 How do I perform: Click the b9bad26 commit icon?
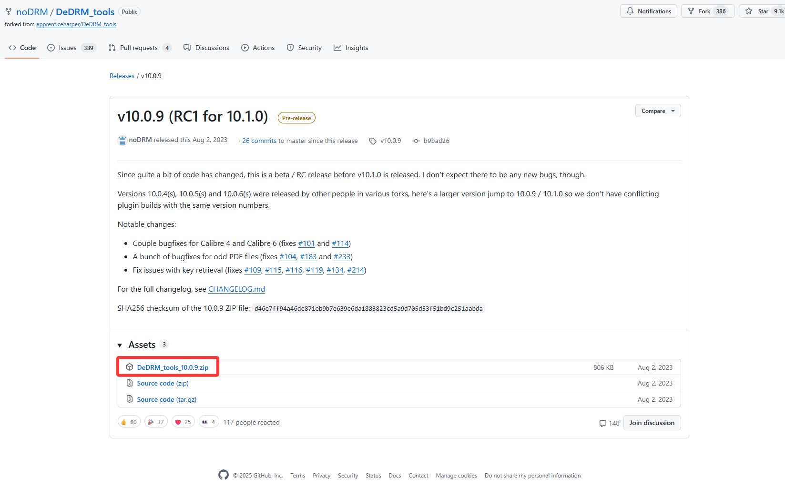416,141
